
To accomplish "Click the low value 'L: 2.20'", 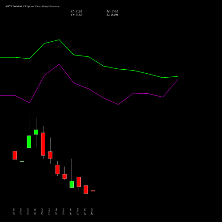I will point(112,15).
